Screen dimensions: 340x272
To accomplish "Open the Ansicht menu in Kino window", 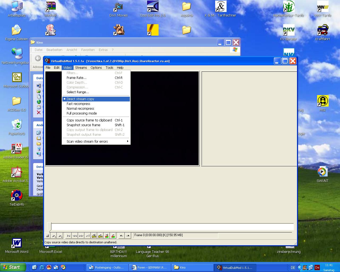I will 72,50.
